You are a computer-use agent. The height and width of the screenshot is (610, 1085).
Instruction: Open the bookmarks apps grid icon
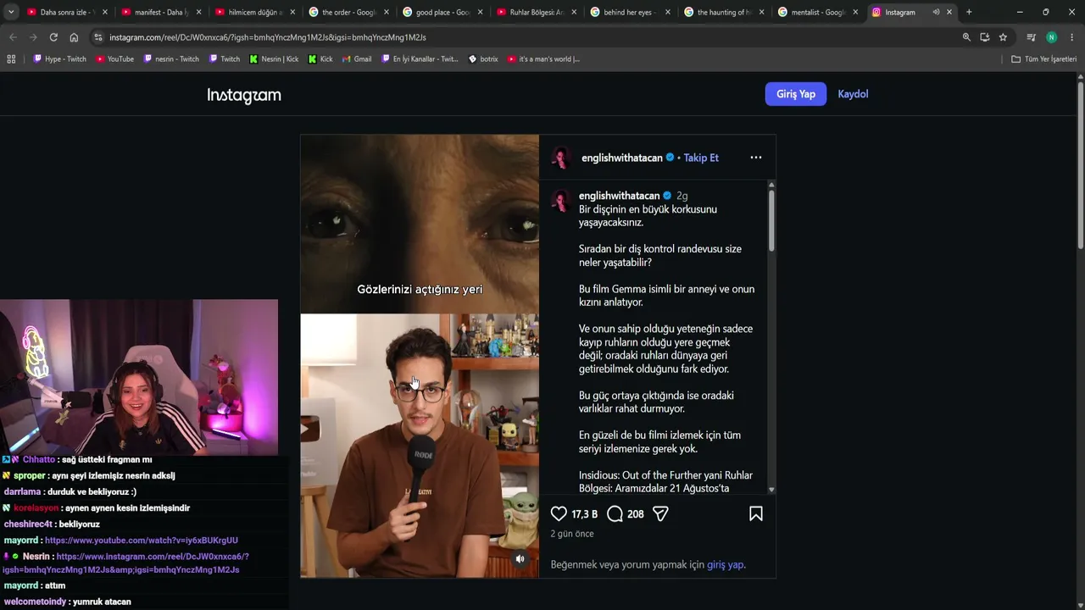point(11,59)
